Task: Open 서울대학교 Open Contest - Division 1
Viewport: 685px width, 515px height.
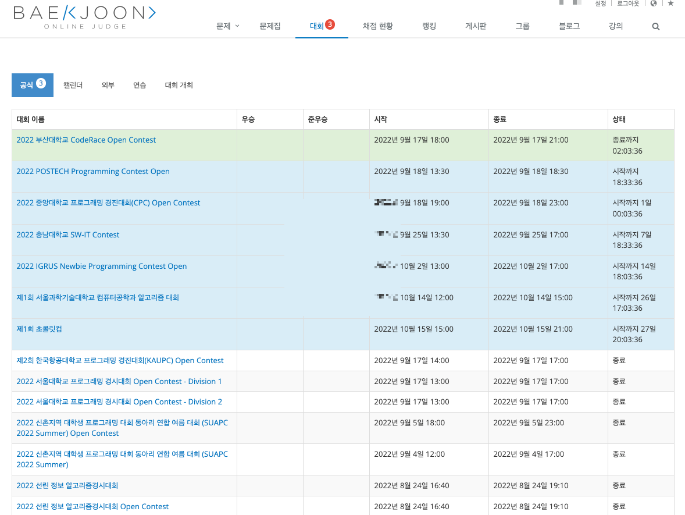Action: coord(119,382)
